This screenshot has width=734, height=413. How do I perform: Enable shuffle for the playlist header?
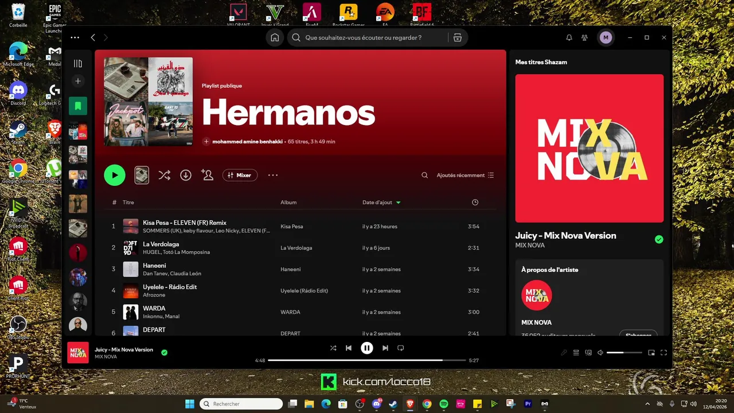coord(165,175)
